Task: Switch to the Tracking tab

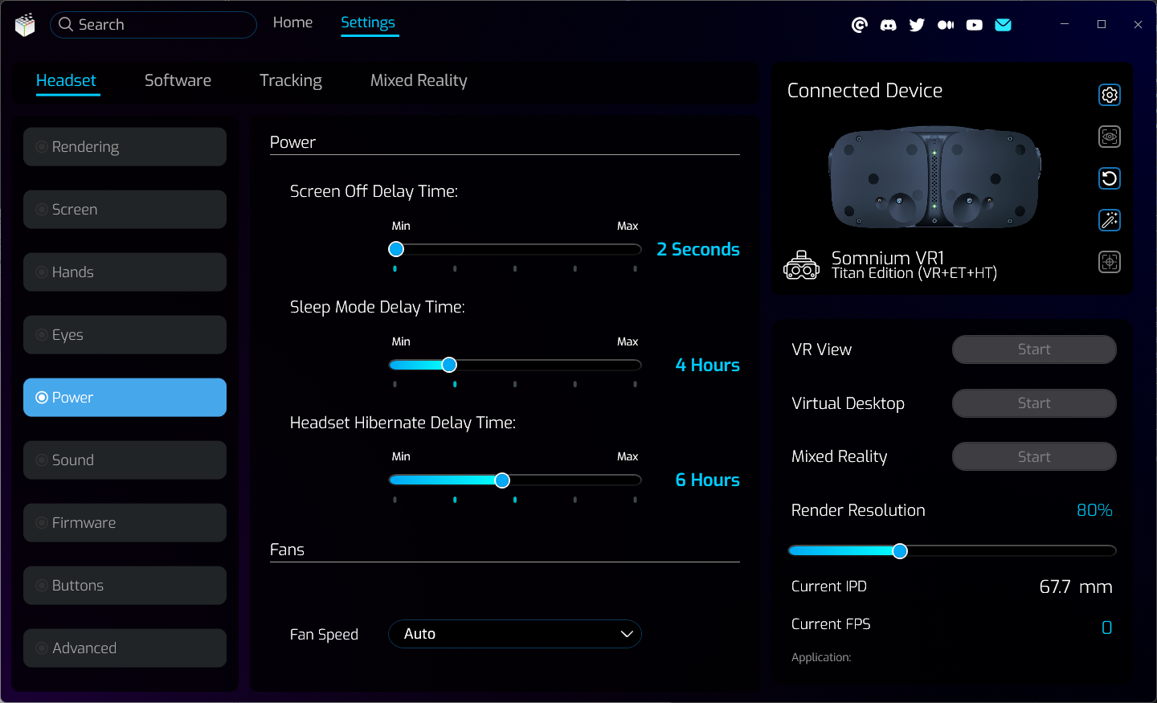Action: [x=291, y=80]
